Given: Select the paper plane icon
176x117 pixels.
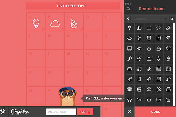Looking at the screenshot, I should click(130, 79).
